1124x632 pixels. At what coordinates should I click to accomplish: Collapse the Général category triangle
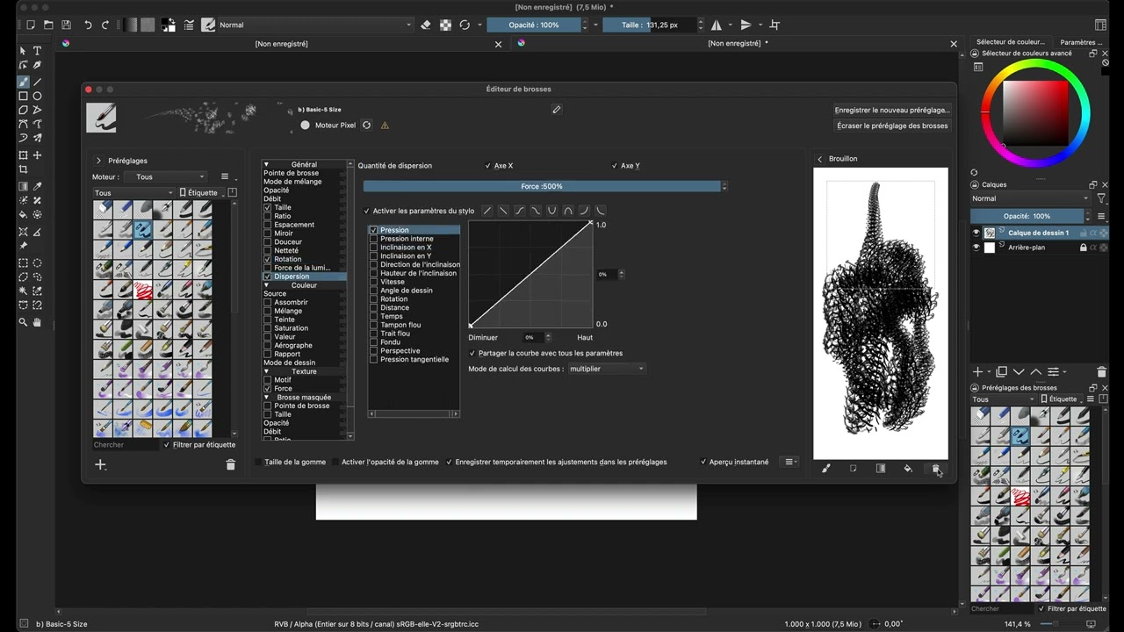coord(267,164)
